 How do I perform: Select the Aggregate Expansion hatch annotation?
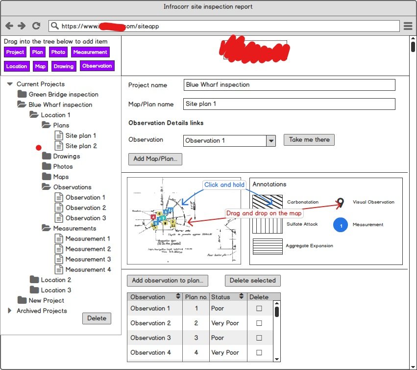(267, 246)
